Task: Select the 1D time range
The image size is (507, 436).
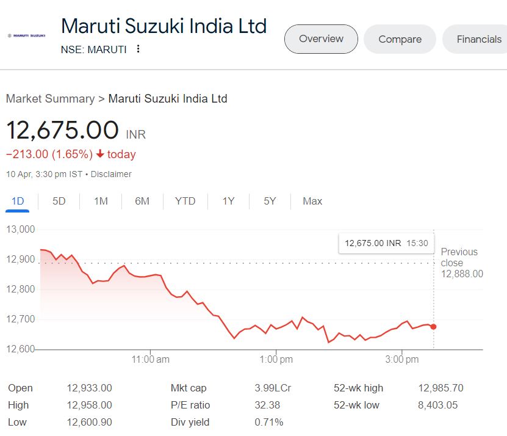Action: coord(18,201)
